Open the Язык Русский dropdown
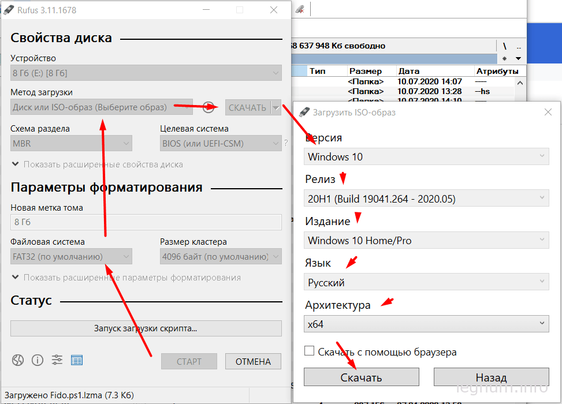The height and width of the screenshot is (404, 562). (426, 282)
